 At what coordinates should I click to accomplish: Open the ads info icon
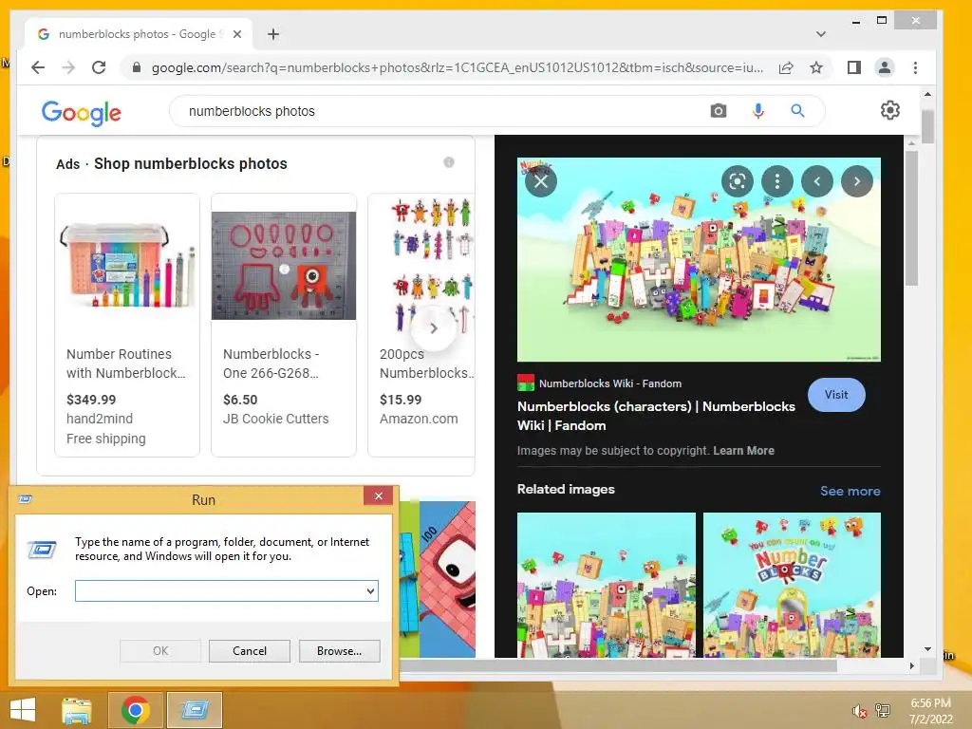449,162
